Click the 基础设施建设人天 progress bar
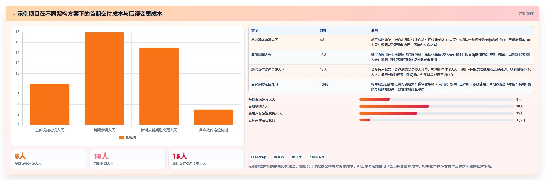This screenshot has height=180, width=545. [x=436, y=99]
